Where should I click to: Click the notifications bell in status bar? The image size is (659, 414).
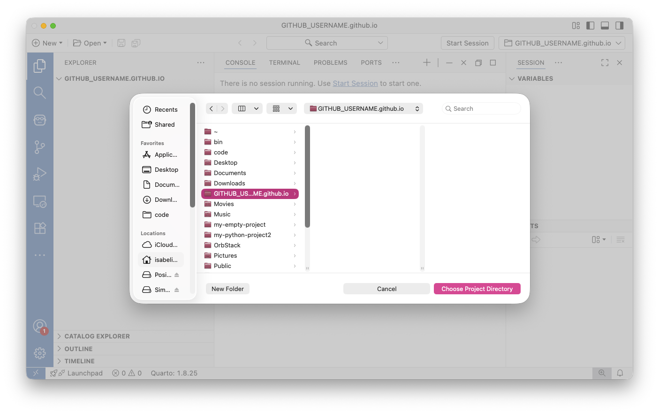620,373
